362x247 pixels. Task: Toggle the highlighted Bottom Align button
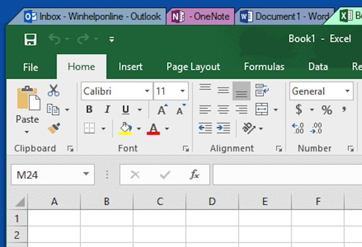pos(241,91)
